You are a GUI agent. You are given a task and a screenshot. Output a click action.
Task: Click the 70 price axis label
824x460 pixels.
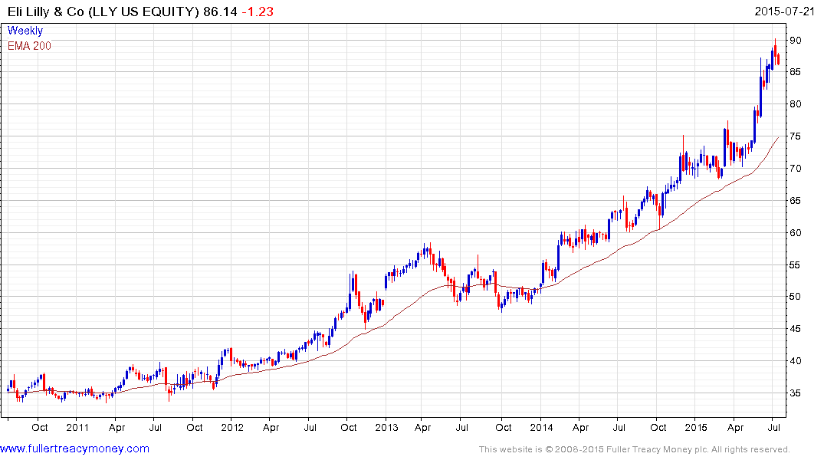coord(795,168)
